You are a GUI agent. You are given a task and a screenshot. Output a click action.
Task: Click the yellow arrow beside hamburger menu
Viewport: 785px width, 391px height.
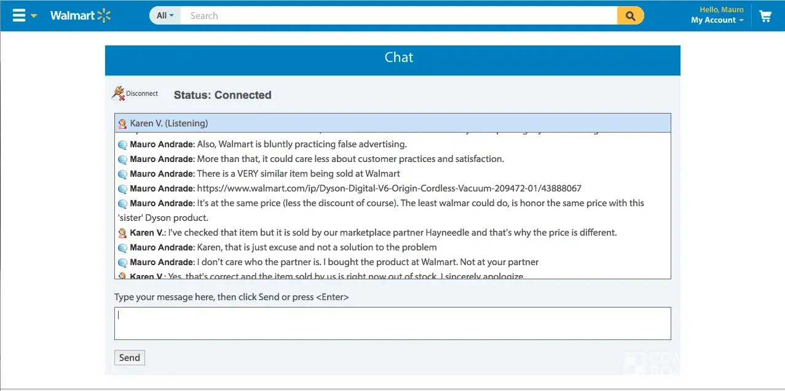point(33,16)
